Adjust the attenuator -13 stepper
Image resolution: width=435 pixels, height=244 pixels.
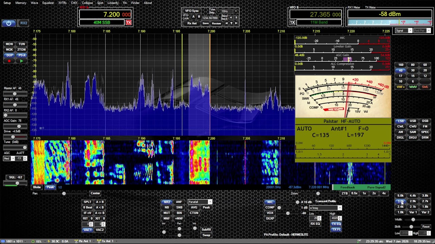click(x=21, y=158)
